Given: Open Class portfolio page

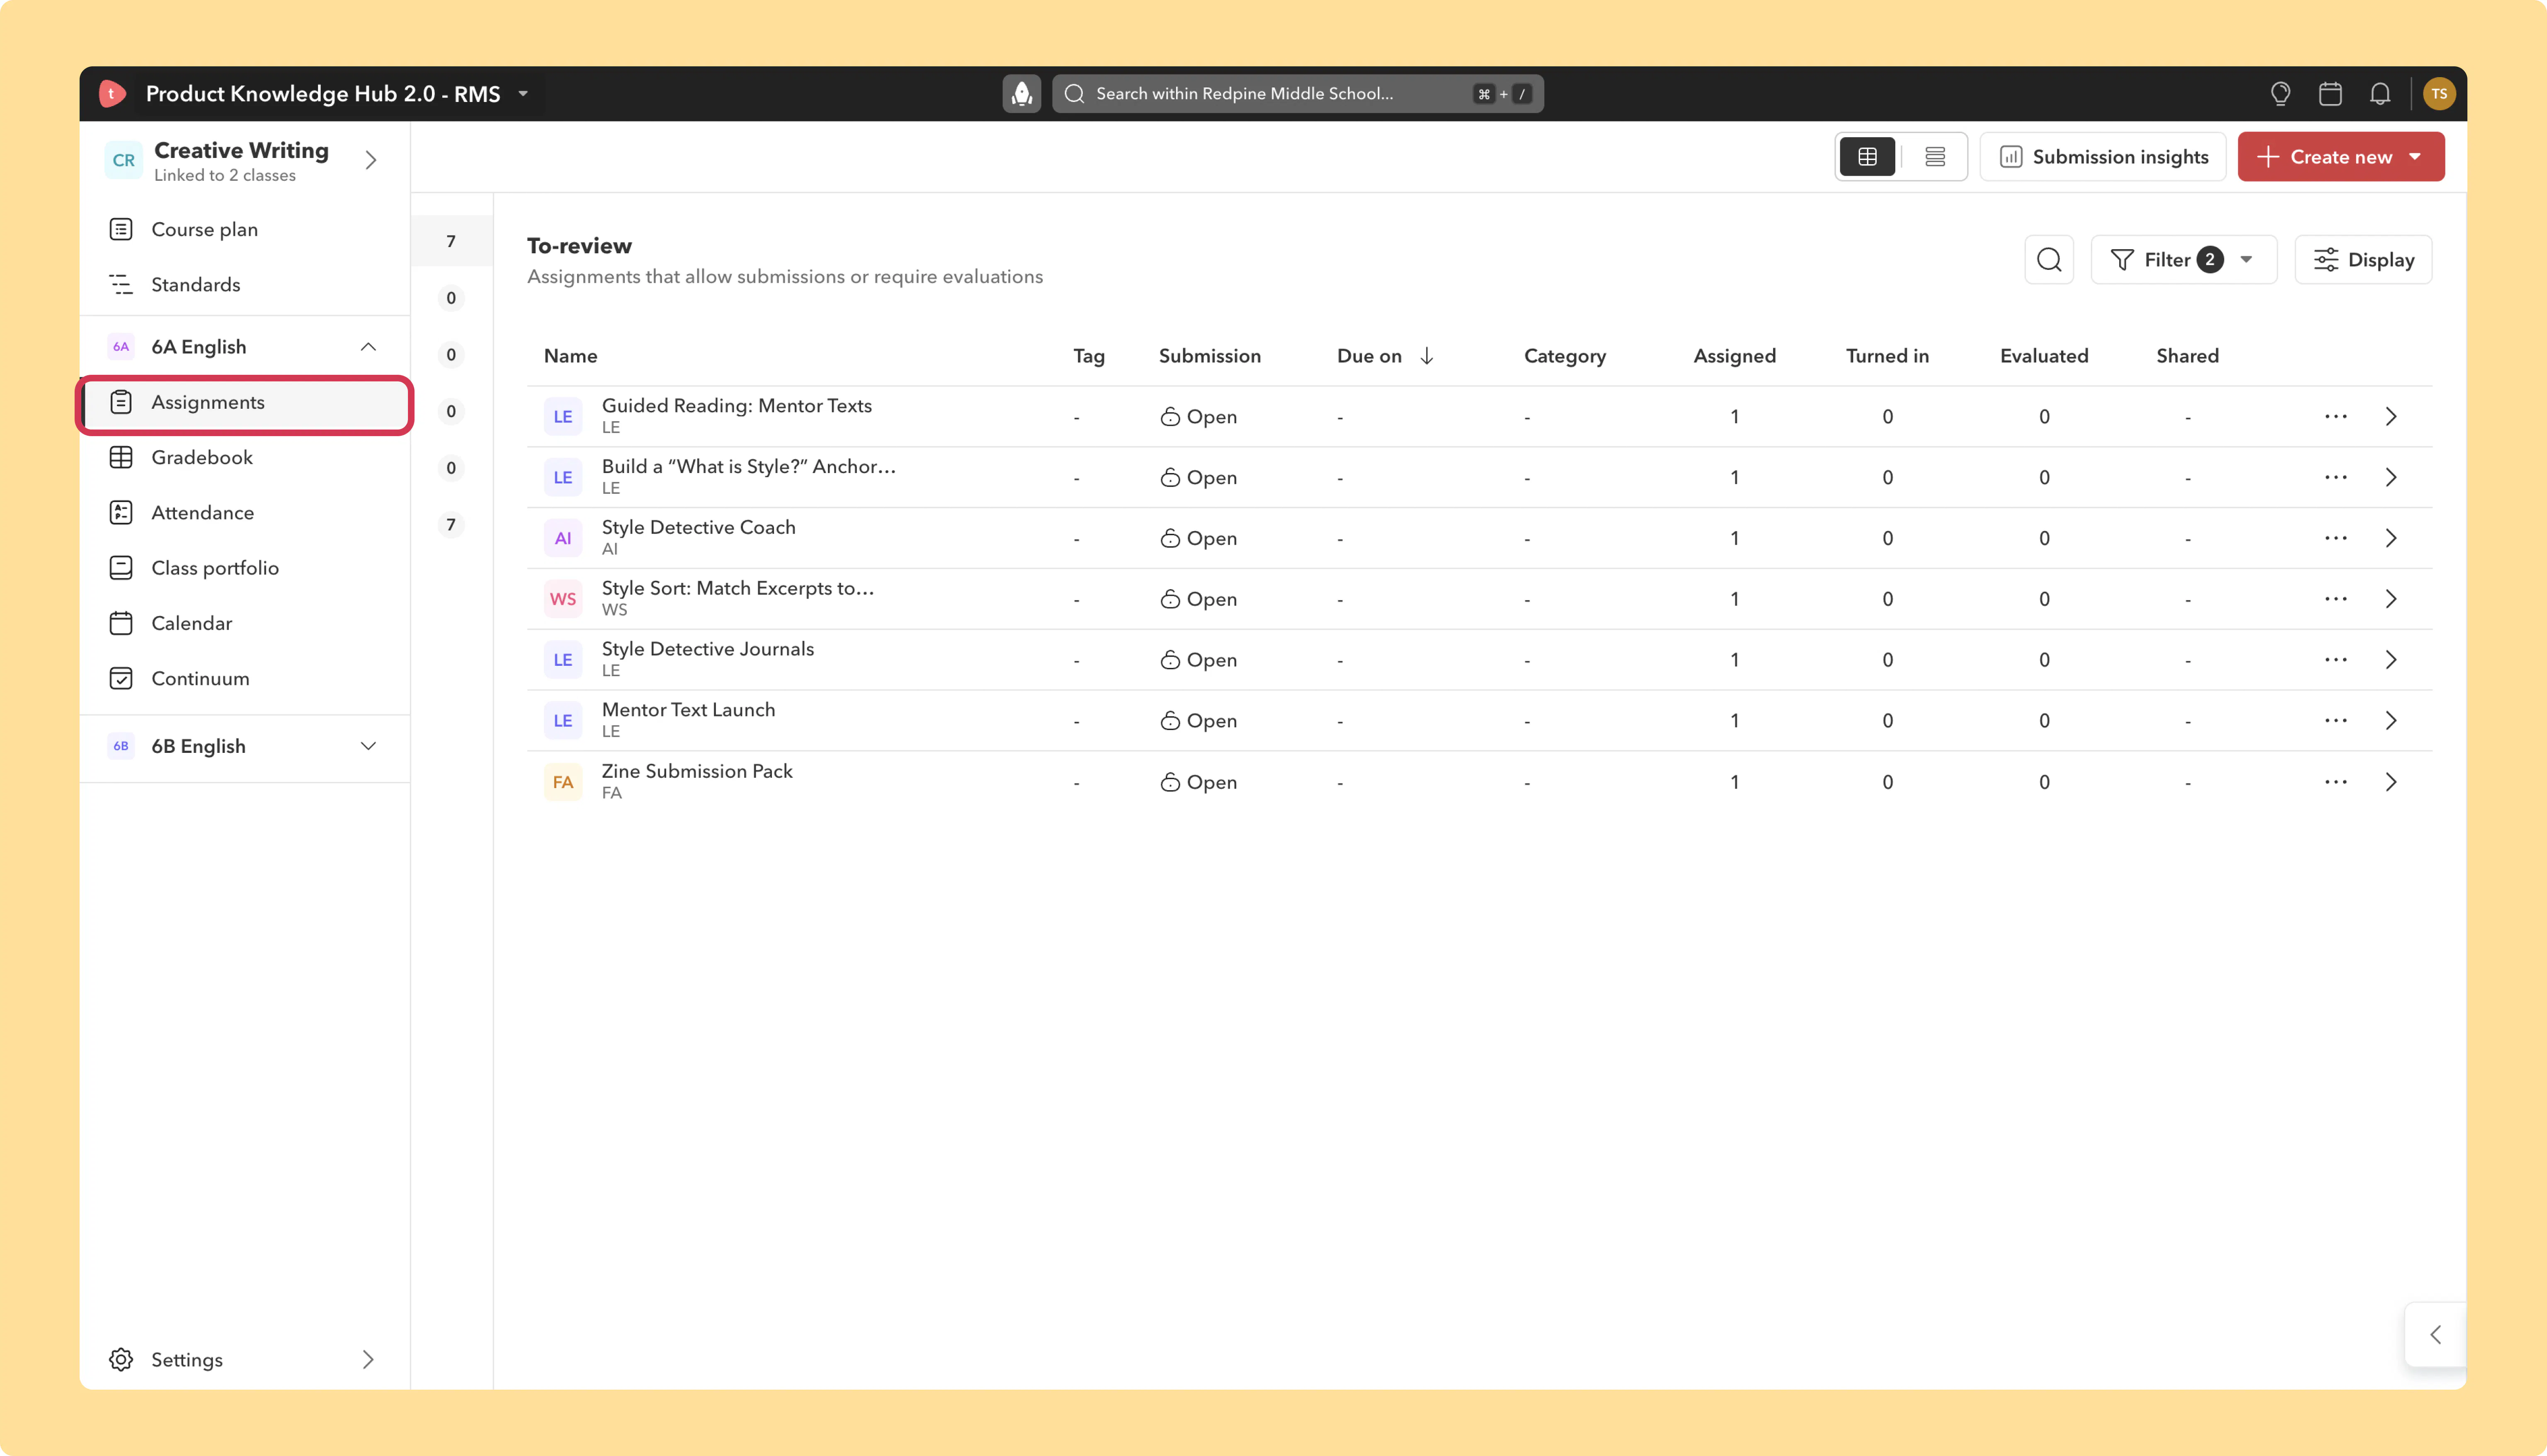Looking at the screenshot, I should [x=245, y=568].
